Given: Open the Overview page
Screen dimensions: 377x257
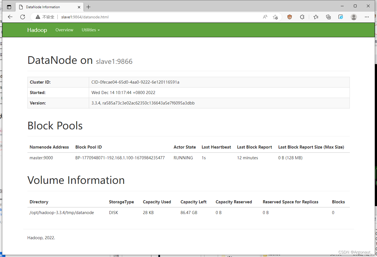Looking at the screenshot, I should (x=64, y=30).
